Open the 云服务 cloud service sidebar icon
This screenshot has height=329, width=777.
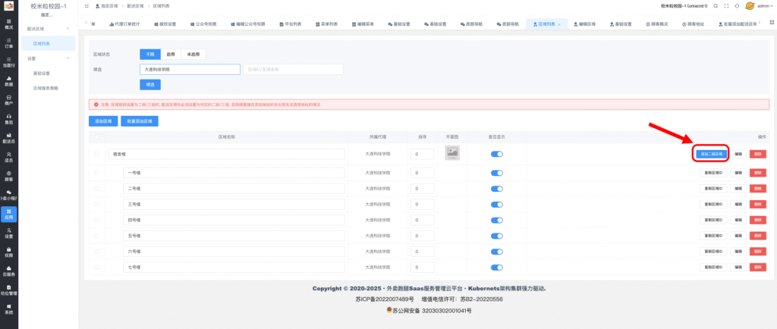tap(9, 271)
